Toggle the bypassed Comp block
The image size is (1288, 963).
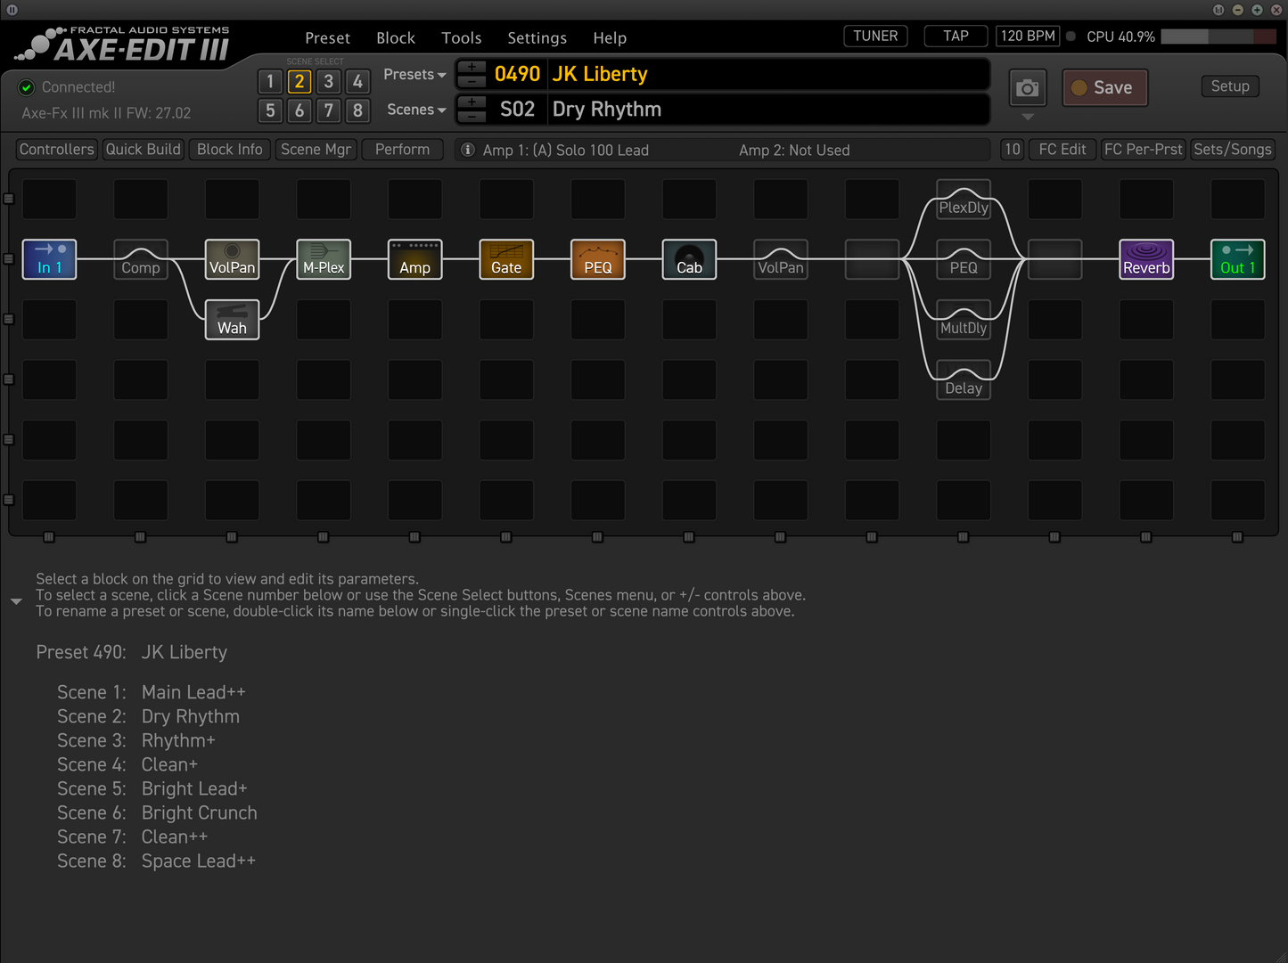tap(140, 259)
